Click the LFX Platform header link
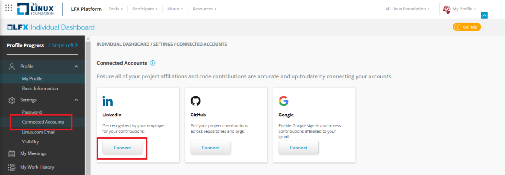This screenshot has height=175, width=505. click(x=86, y=9)
